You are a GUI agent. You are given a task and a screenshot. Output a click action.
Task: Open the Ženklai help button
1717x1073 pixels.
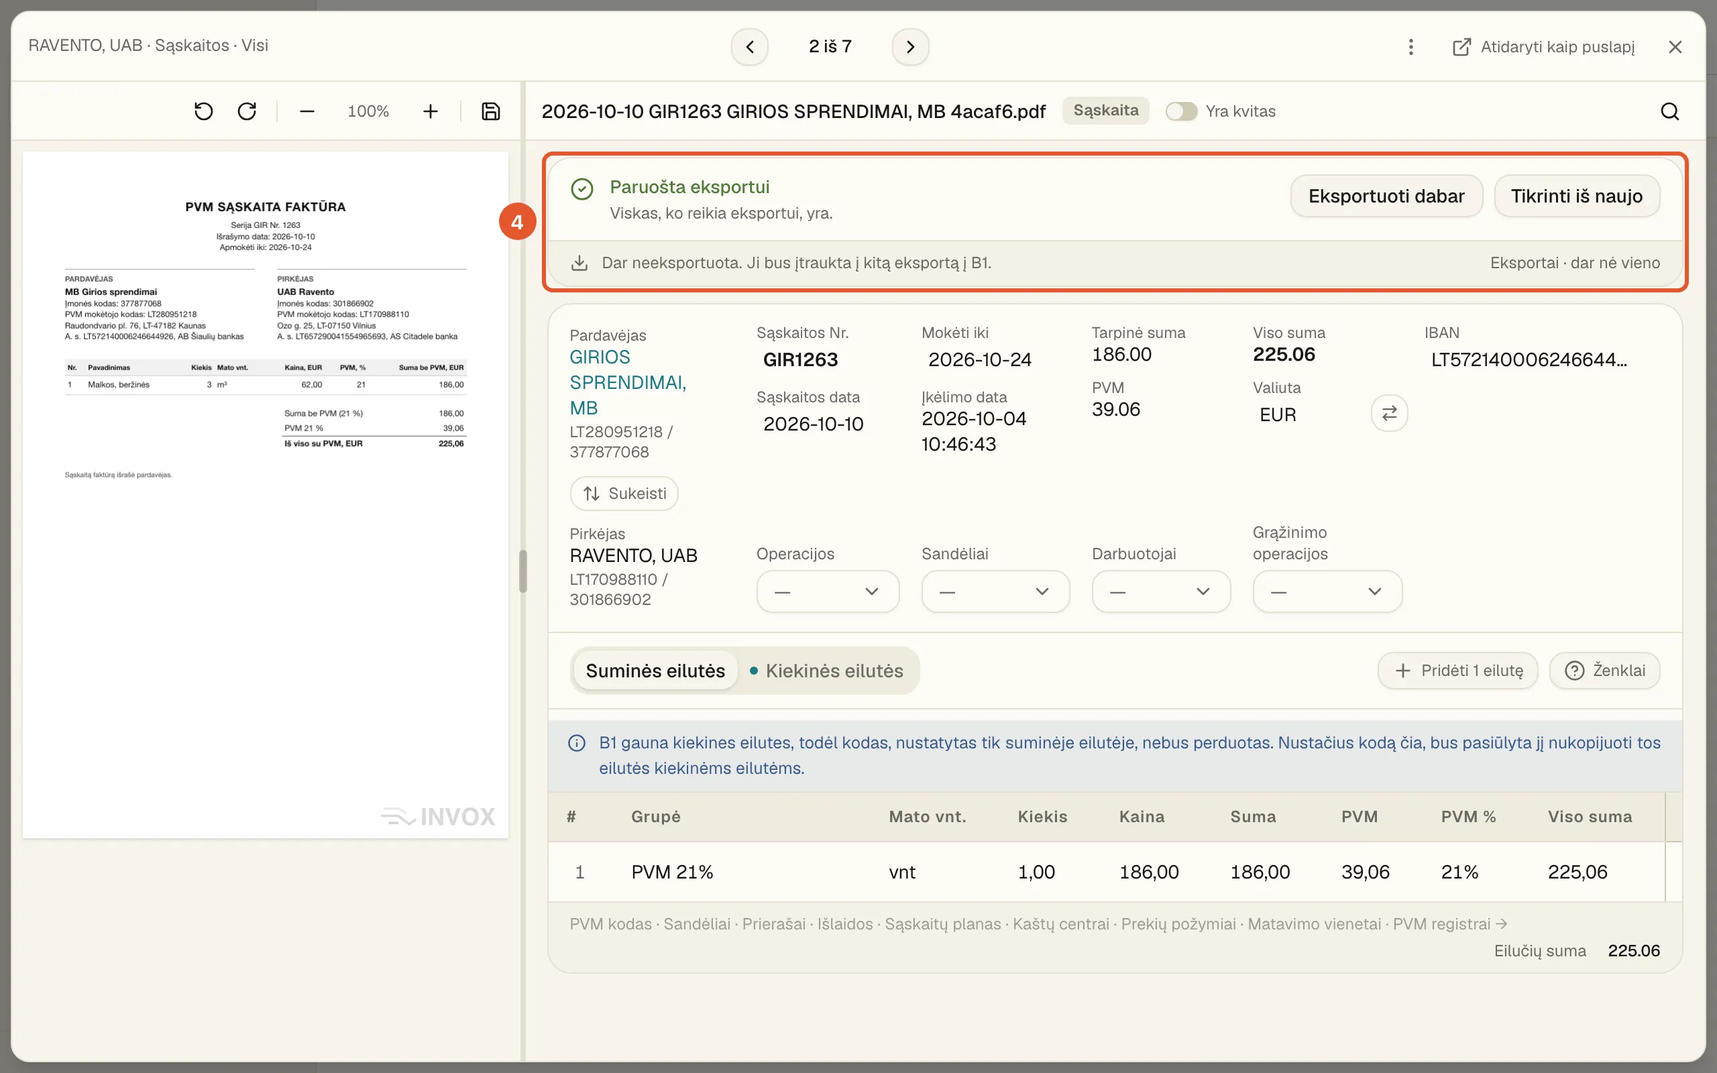[1605, 671]
